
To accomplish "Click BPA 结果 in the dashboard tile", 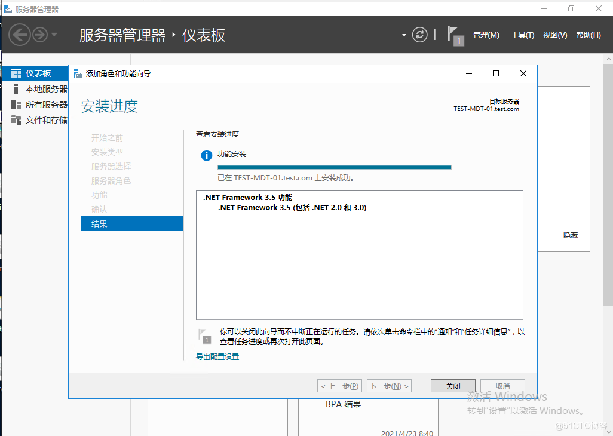I will click(344, 404).
